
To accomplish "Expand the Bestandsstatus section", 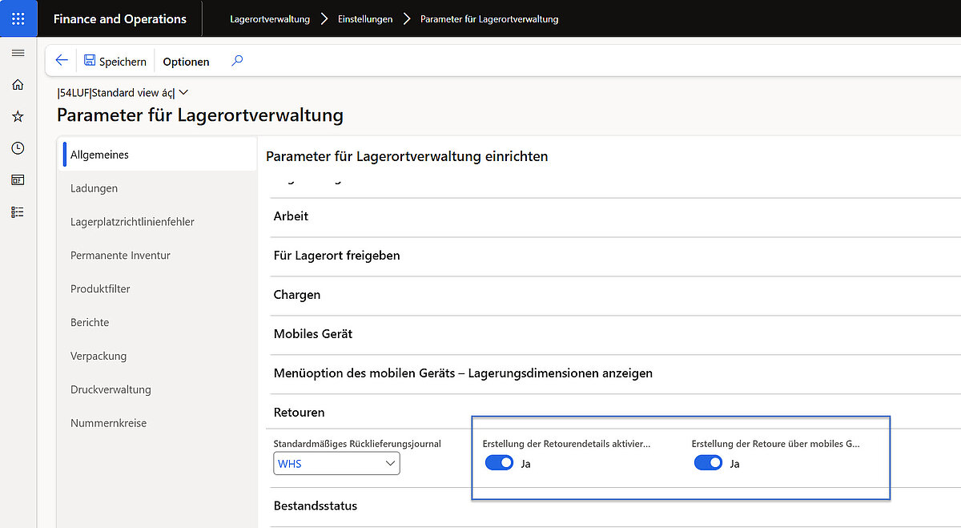I will click(315, 506).
